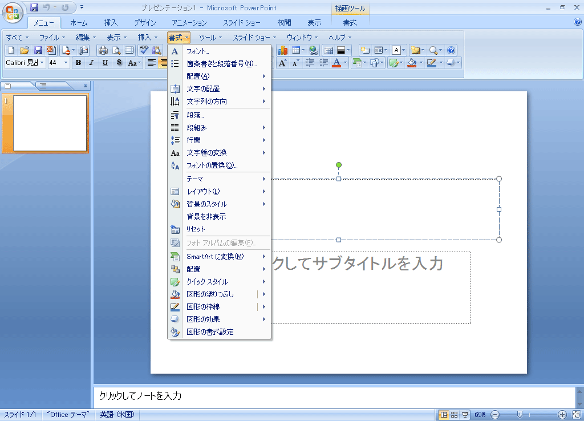Open the ヘルプ menu
The width and height of the screenshot is (584, 421).
pos(340,37)
